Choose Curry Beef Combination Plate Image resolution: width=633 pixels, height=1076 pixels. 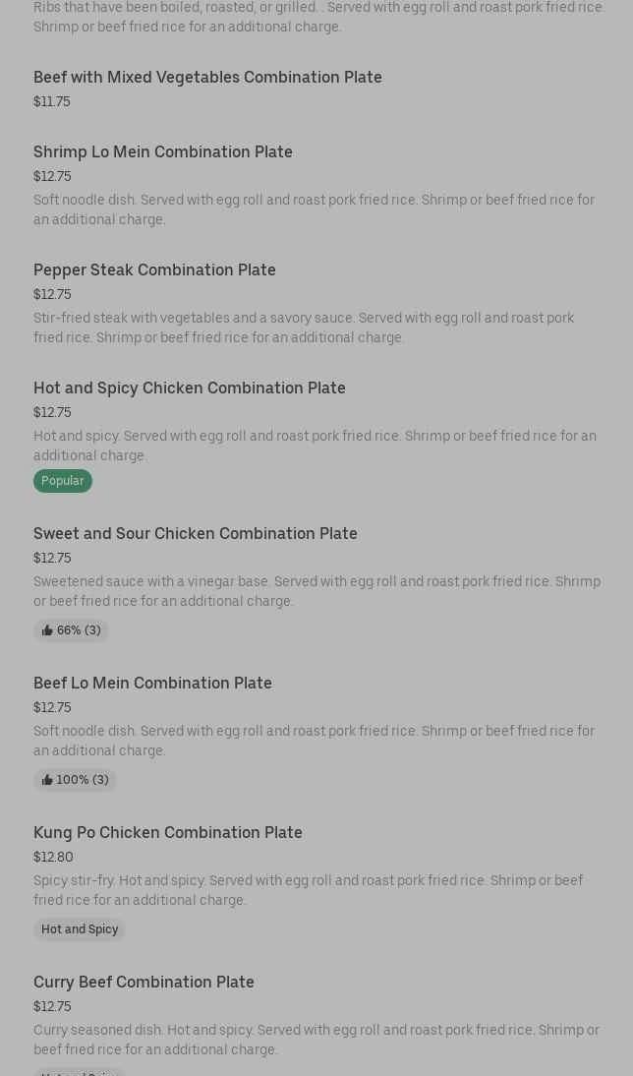coord(144,982)
